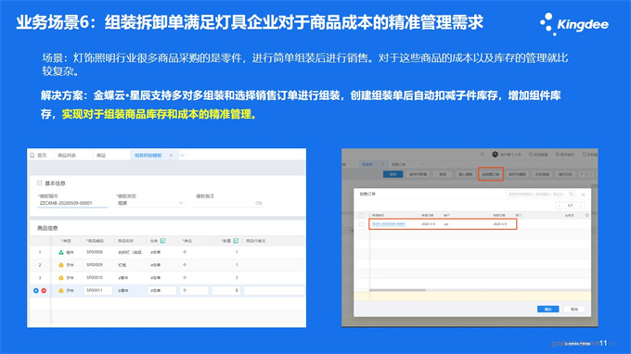Click the warehouse input in the SP00011 row
Image resolution: width=631 pixels, height=354 pixels.
[162, 290]
